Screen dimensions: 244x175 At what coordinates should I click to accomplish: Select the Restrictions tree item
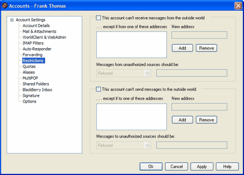pos(33,61)
